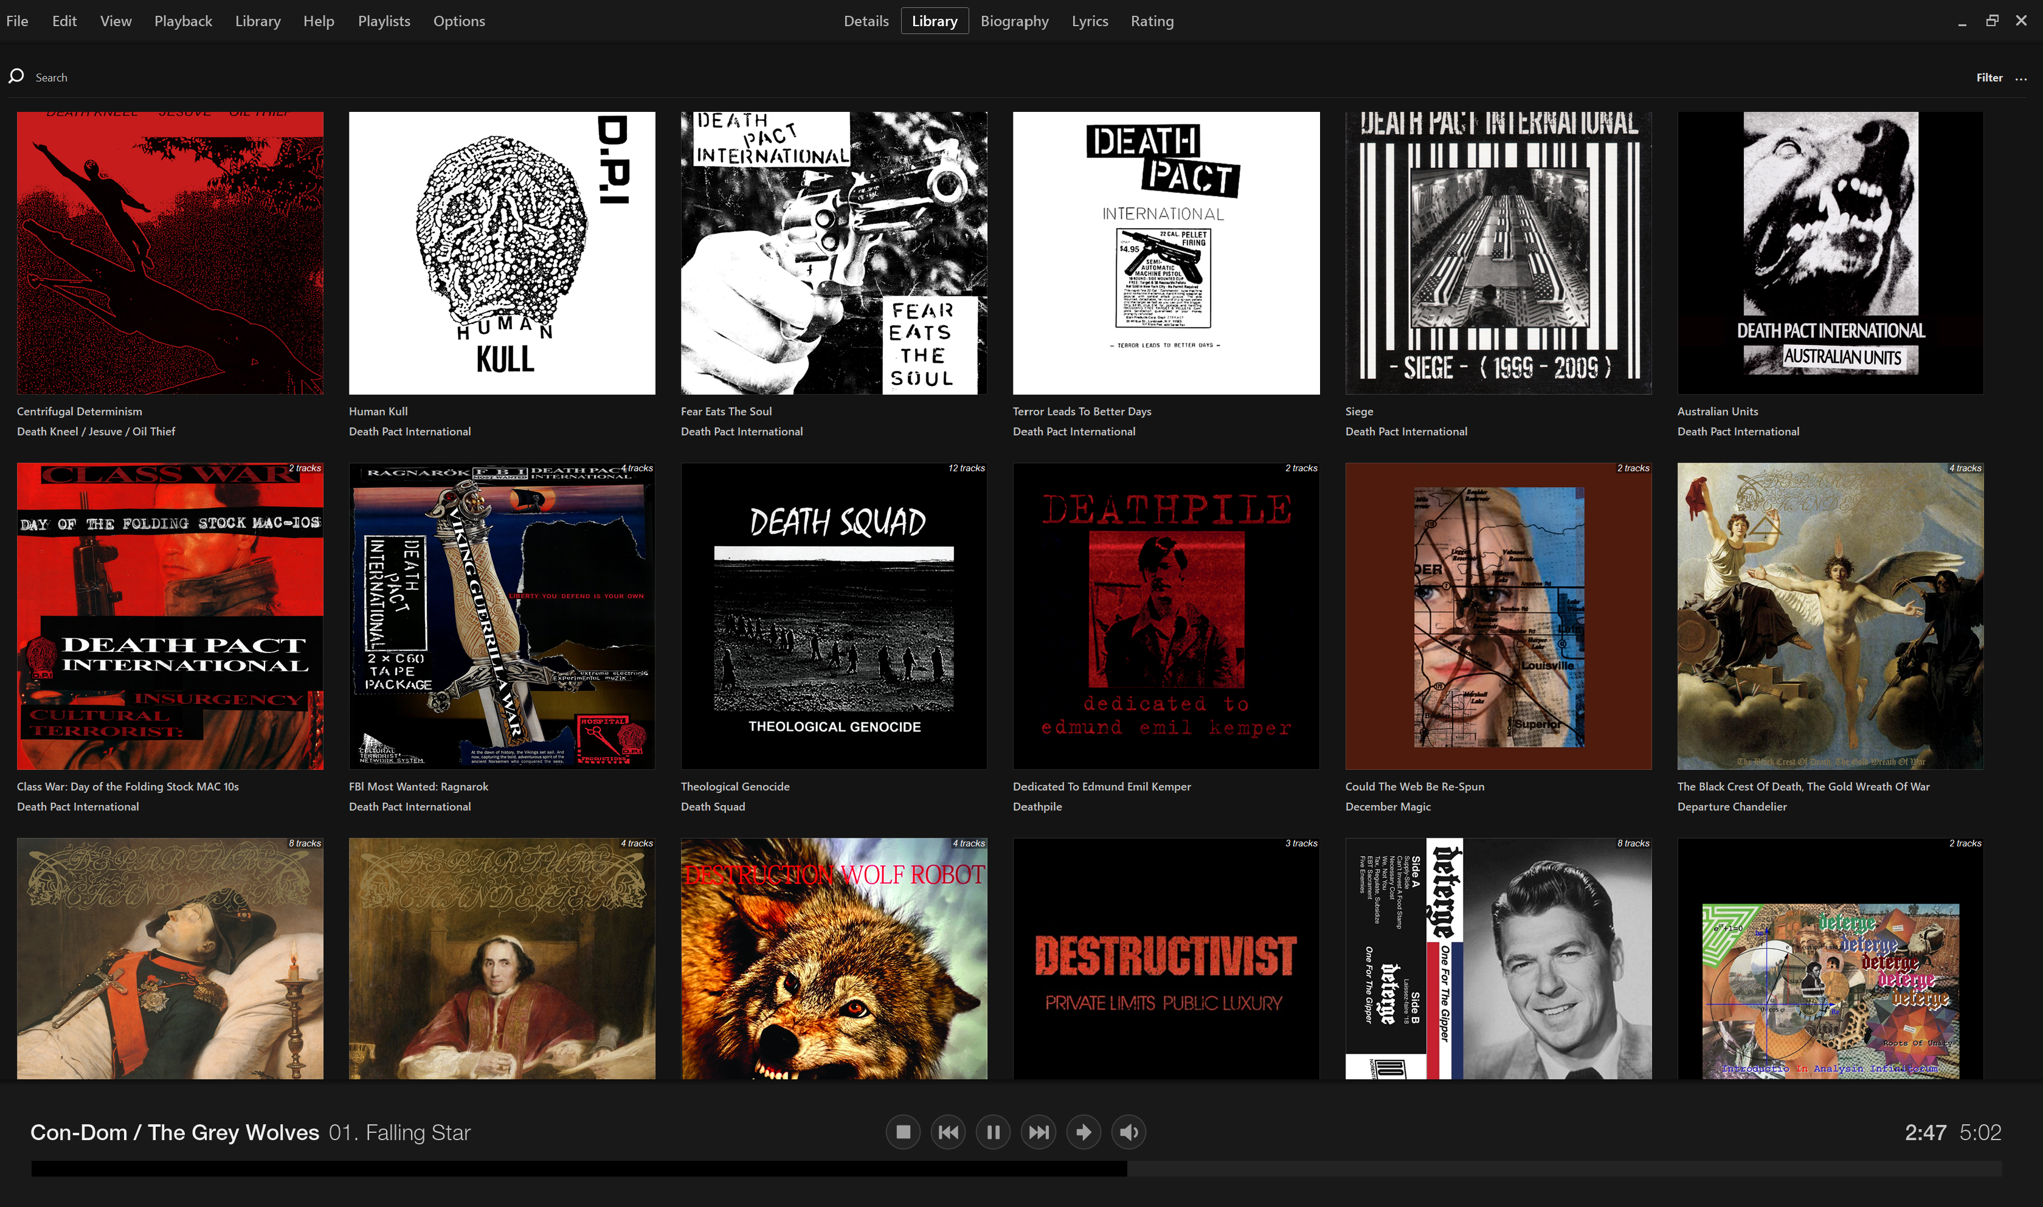Switch to the Biography tab

(1014, 21)
